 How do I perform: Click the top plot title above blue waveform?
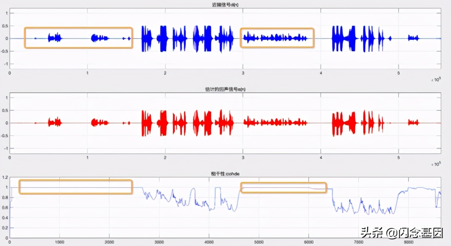(225, 5)
